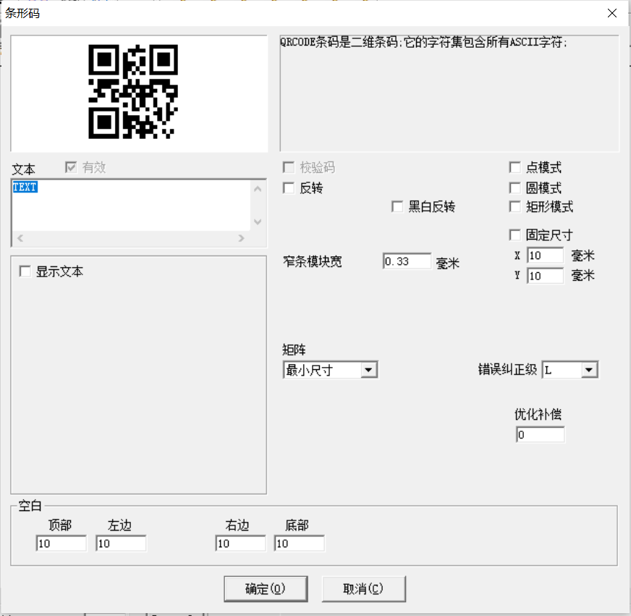Click the QR code preview image
This screenshot has width=631, height=616.
point(133,91)
